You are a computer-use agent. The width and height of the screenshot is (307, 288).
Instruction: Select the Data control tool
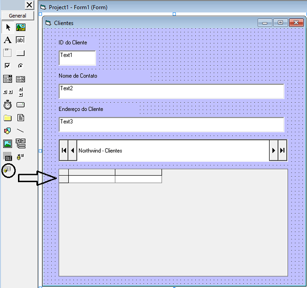coord(21,144)
